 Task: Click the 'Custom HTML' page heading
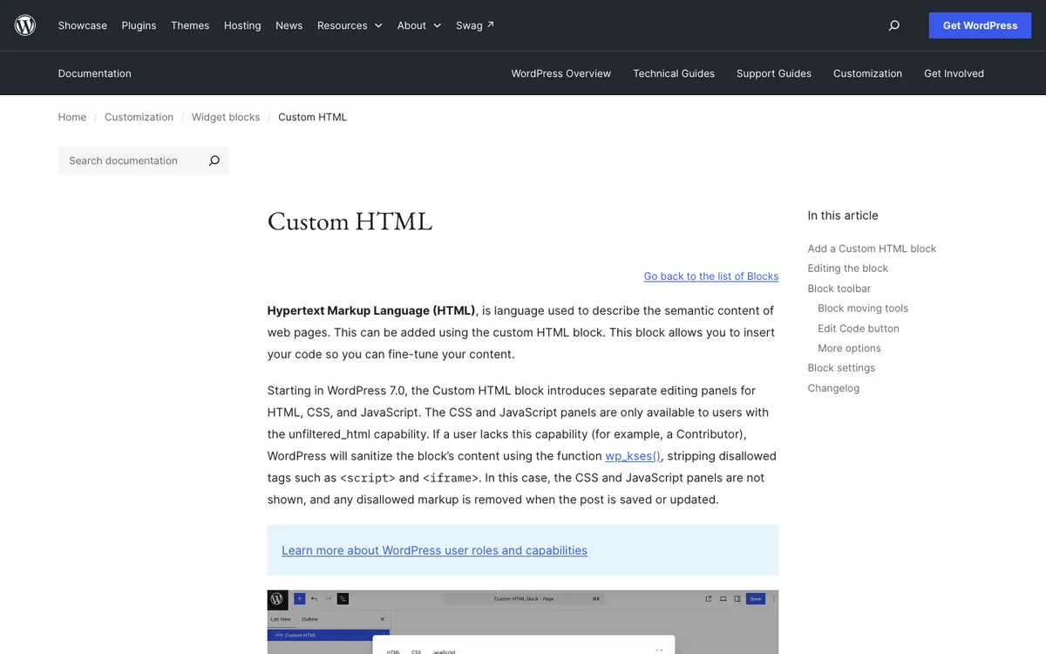pyautogui.click(x=350, y=221)
